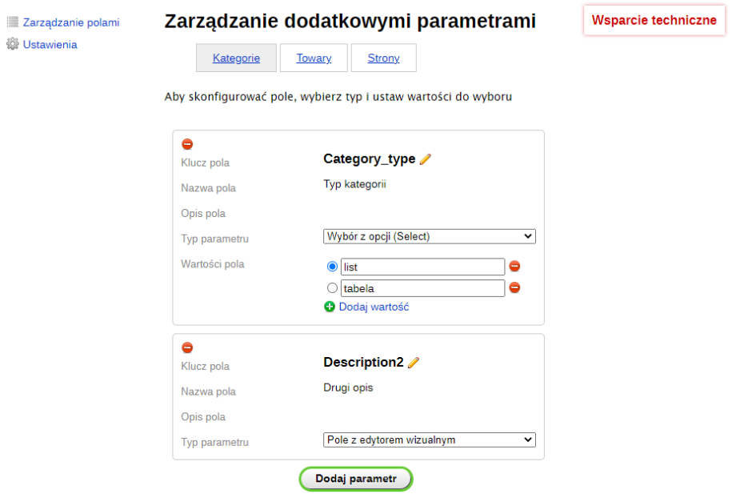Click the list icon beside Zarządzanie polami

(x=13, y=22)
